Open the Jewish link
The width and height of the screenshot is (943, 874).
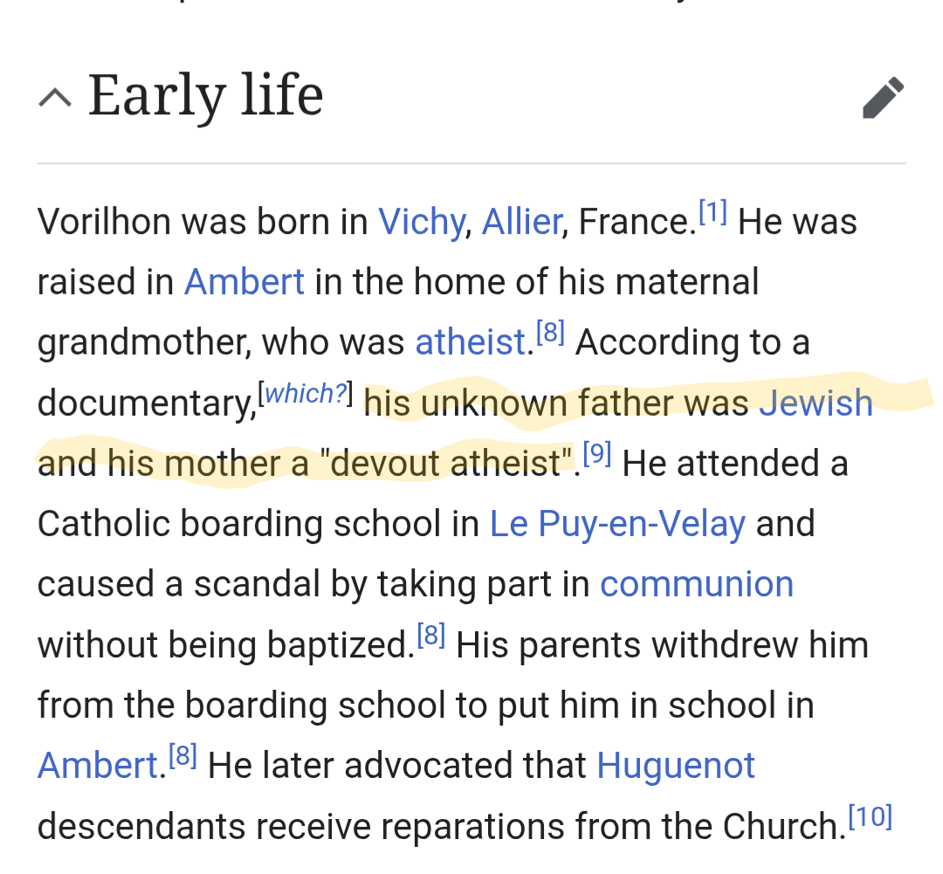tap(816, 403)
